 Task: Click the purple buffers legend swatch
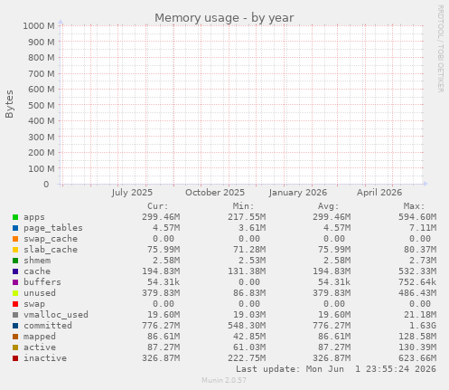(15, 282)
